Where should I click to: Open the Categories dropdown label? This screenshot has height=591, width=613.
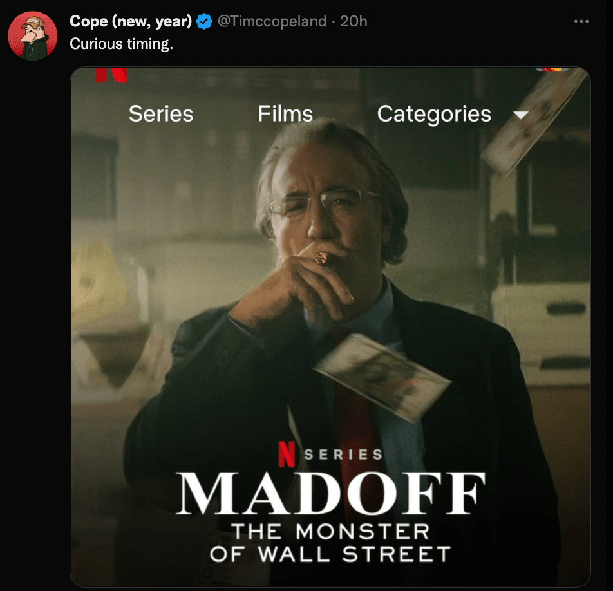tap(434, 114)
